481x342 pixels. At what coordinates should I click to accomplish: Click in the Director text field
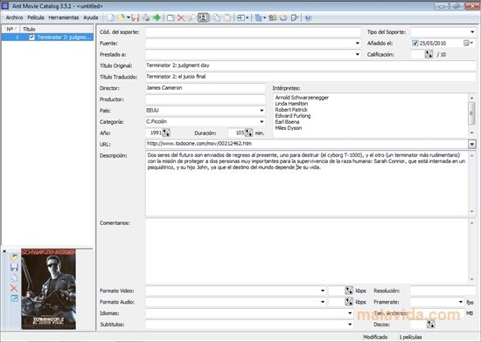(206, 88)
